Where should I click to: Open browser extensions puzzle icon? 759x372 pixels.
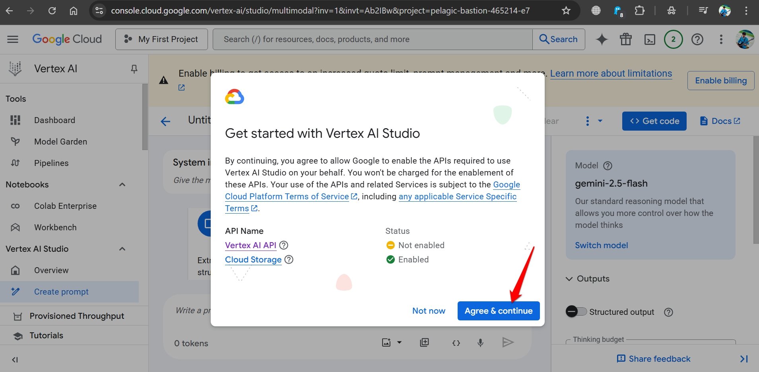(x=640, y=11)
